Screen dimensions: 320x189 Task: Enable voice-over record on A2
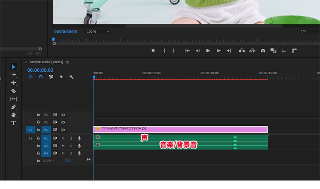(x=79, y=146)
